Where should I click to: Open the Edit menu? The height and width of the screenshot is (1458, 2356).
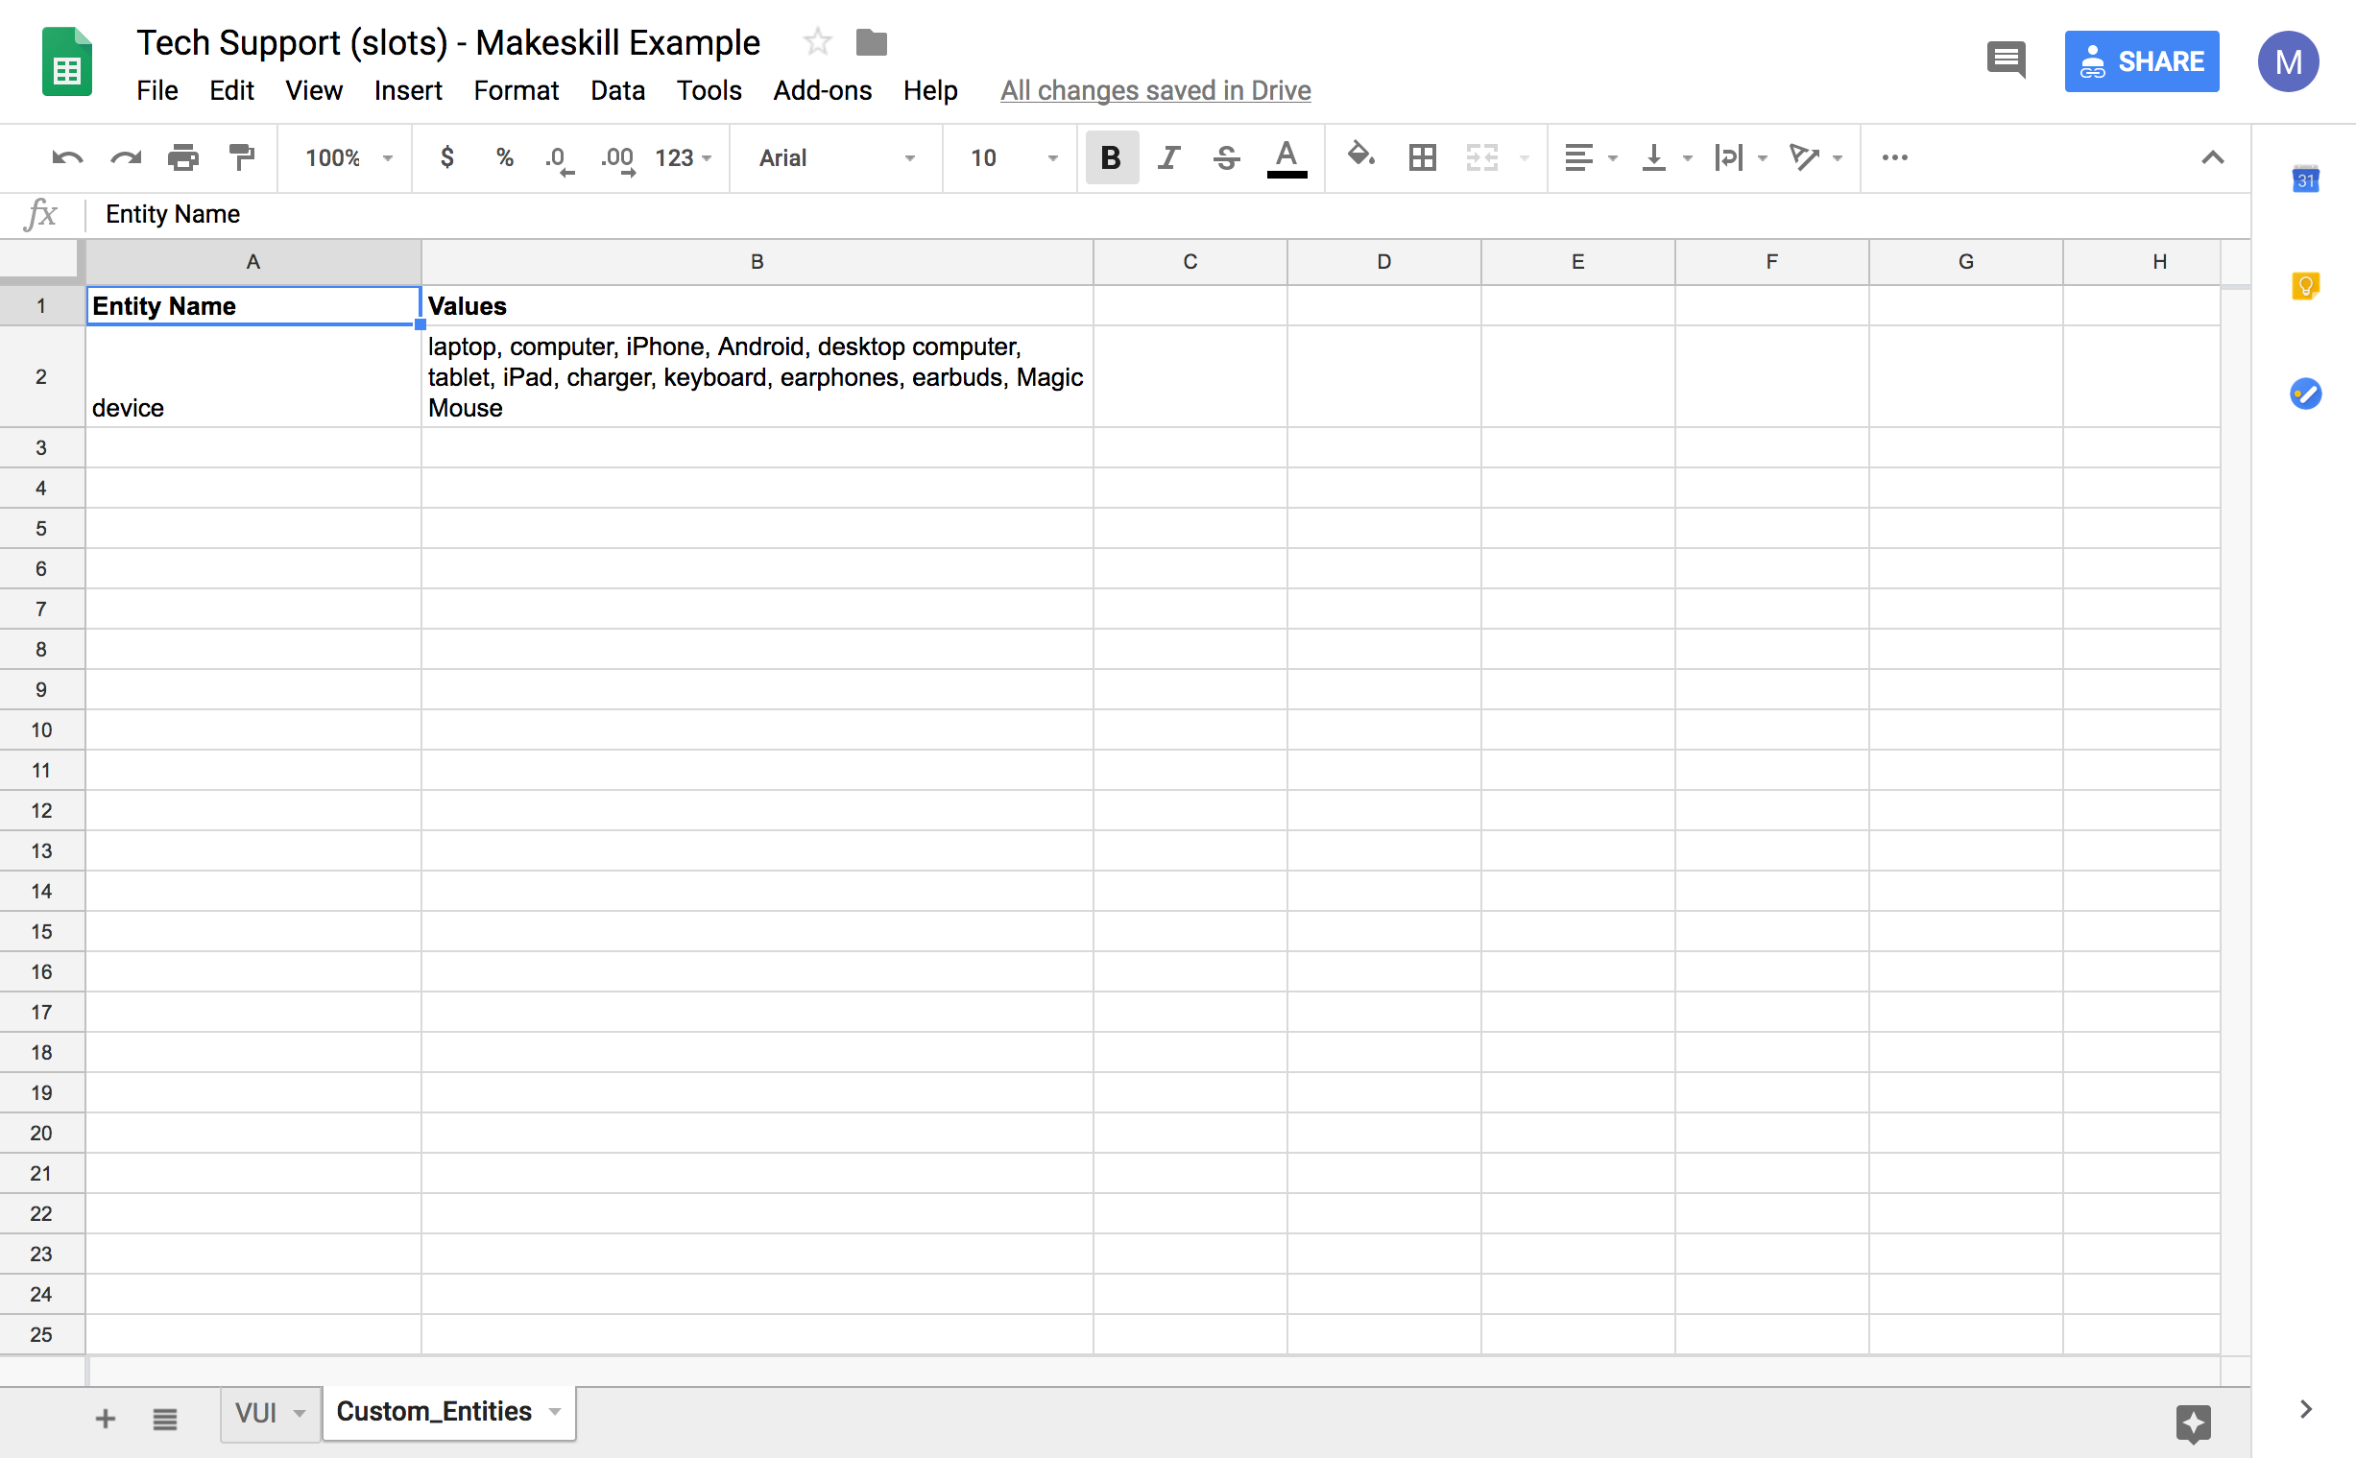tap(231, 90)
